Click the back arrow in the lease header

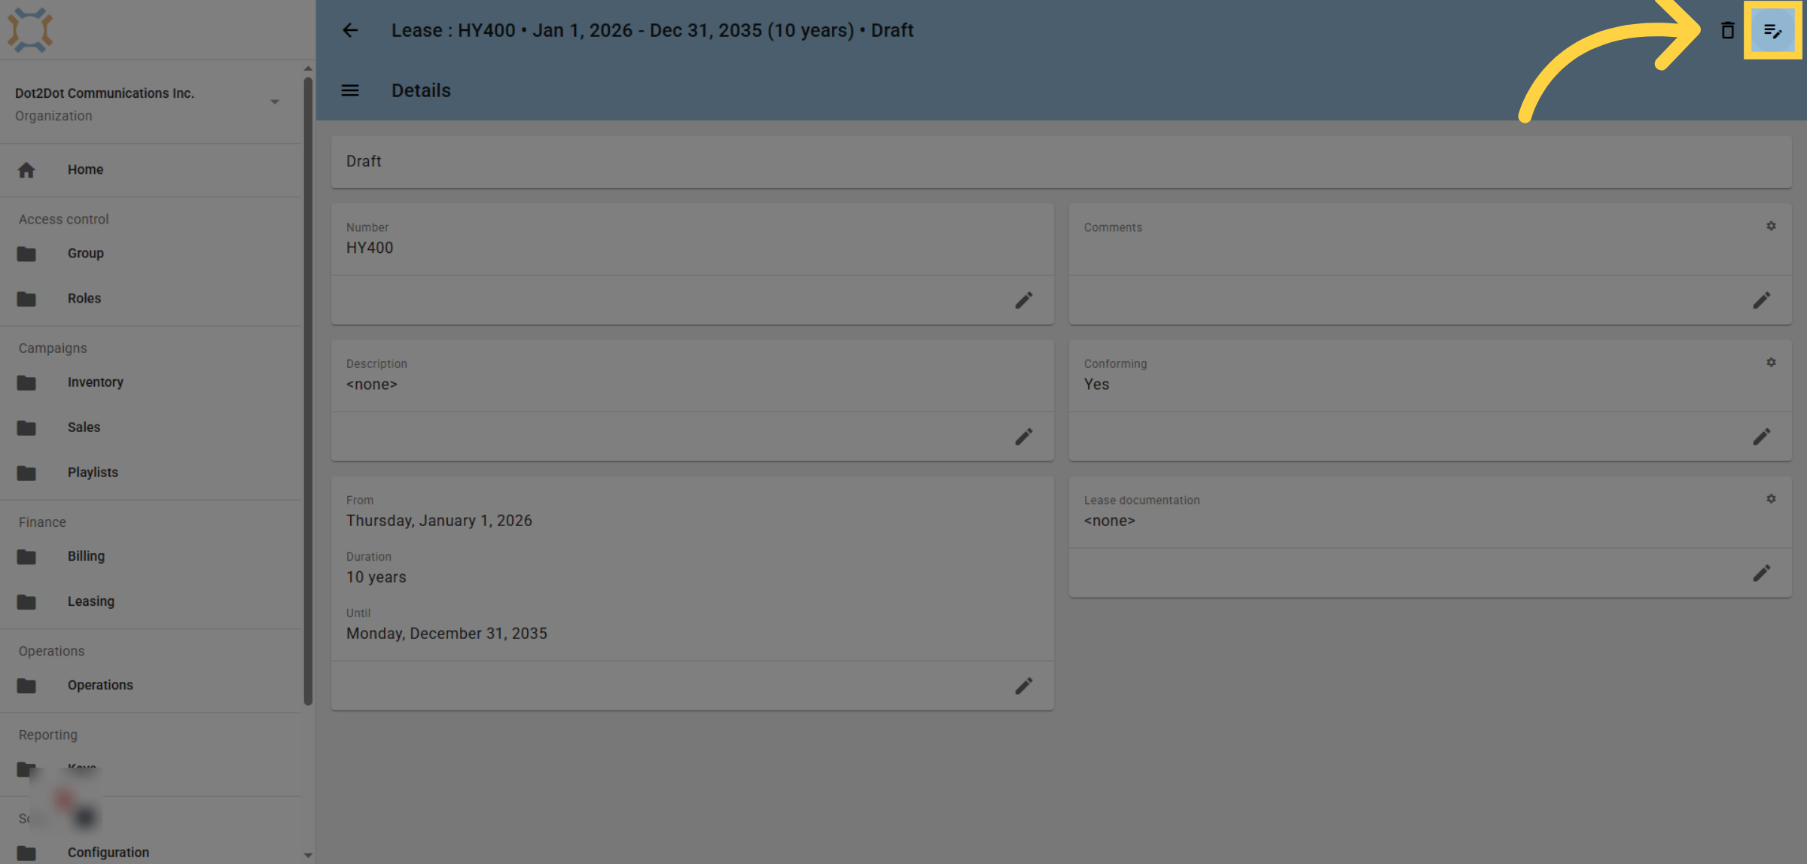pyautogui.click(x=350, y=30)
